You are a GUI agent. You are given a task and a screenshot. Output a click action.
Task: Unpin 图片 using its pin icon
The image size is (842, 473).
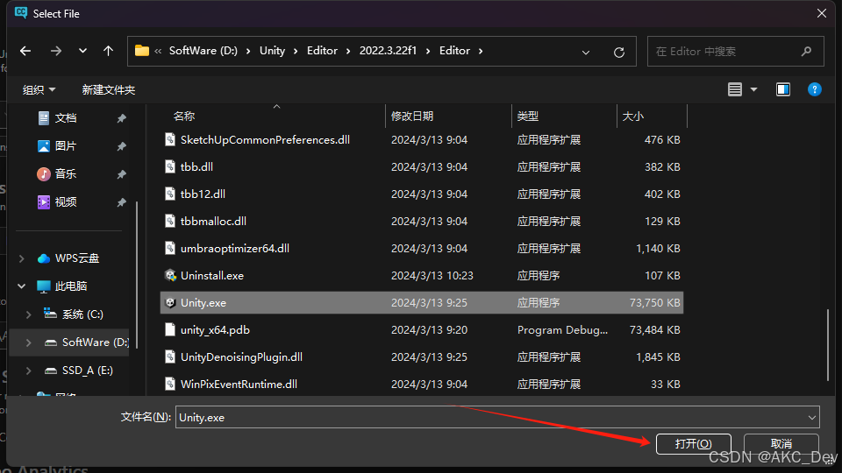click(x=122, y=146)
